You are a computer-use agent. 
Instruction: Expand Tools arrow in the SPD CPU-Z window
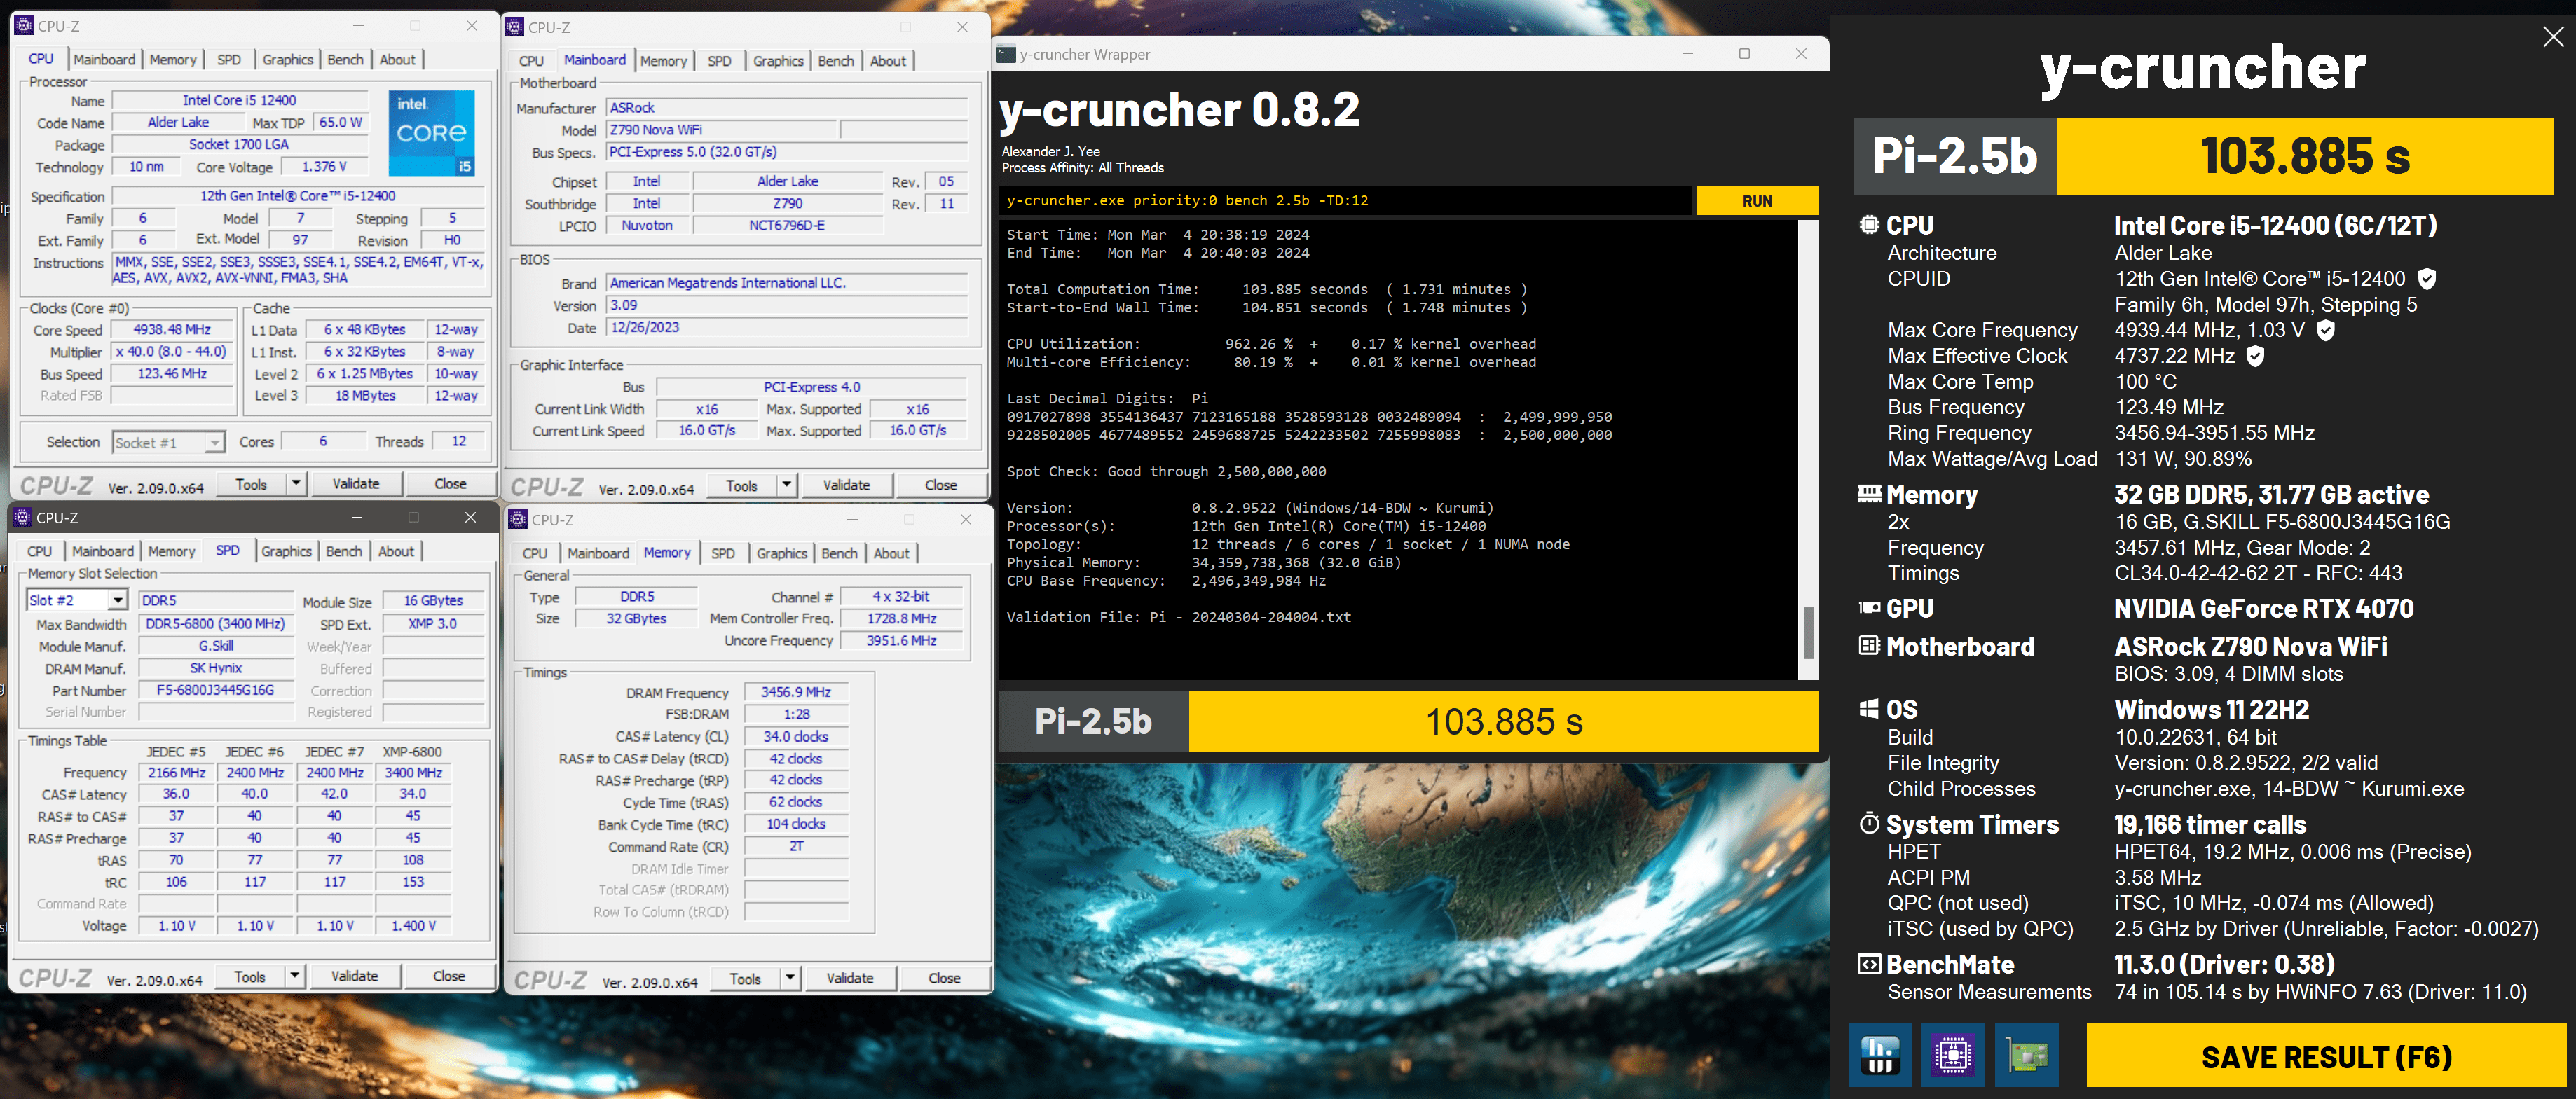295,976
